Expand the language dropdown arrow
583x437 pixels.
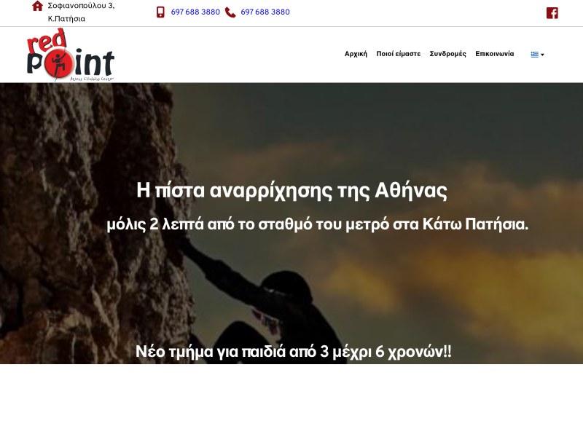[x=542, y=55]
